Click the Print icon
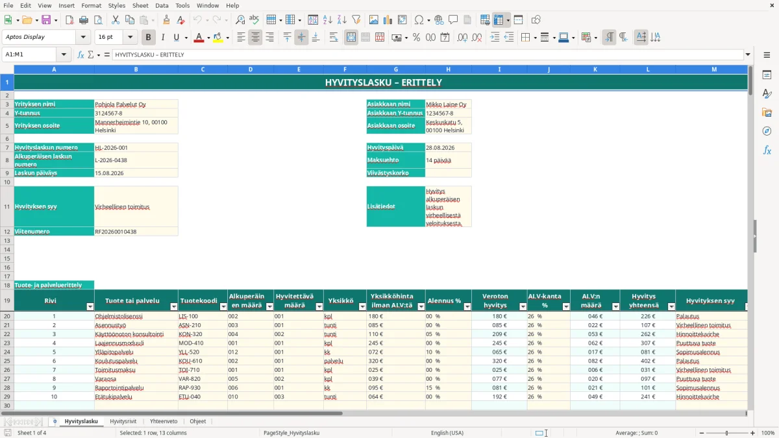The image size is (779, 438). tap(84, 20)
